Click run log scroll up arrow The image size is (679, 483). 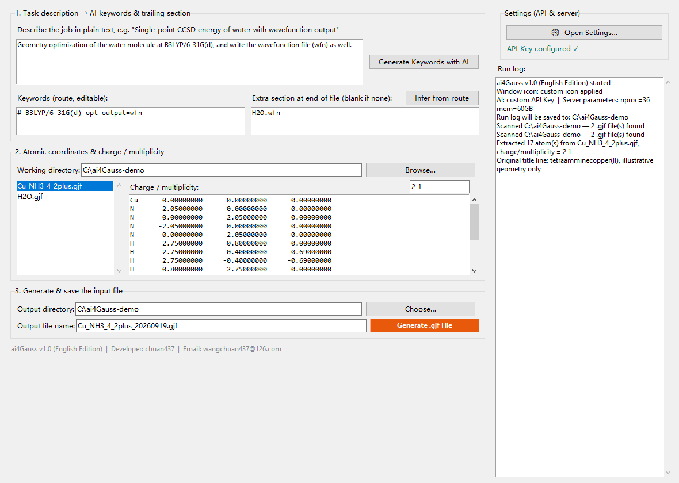click(x=668, y=82)
